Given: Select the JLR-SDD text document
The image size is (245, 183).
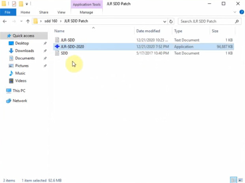Looking at the screenshot, I should 143,40.
